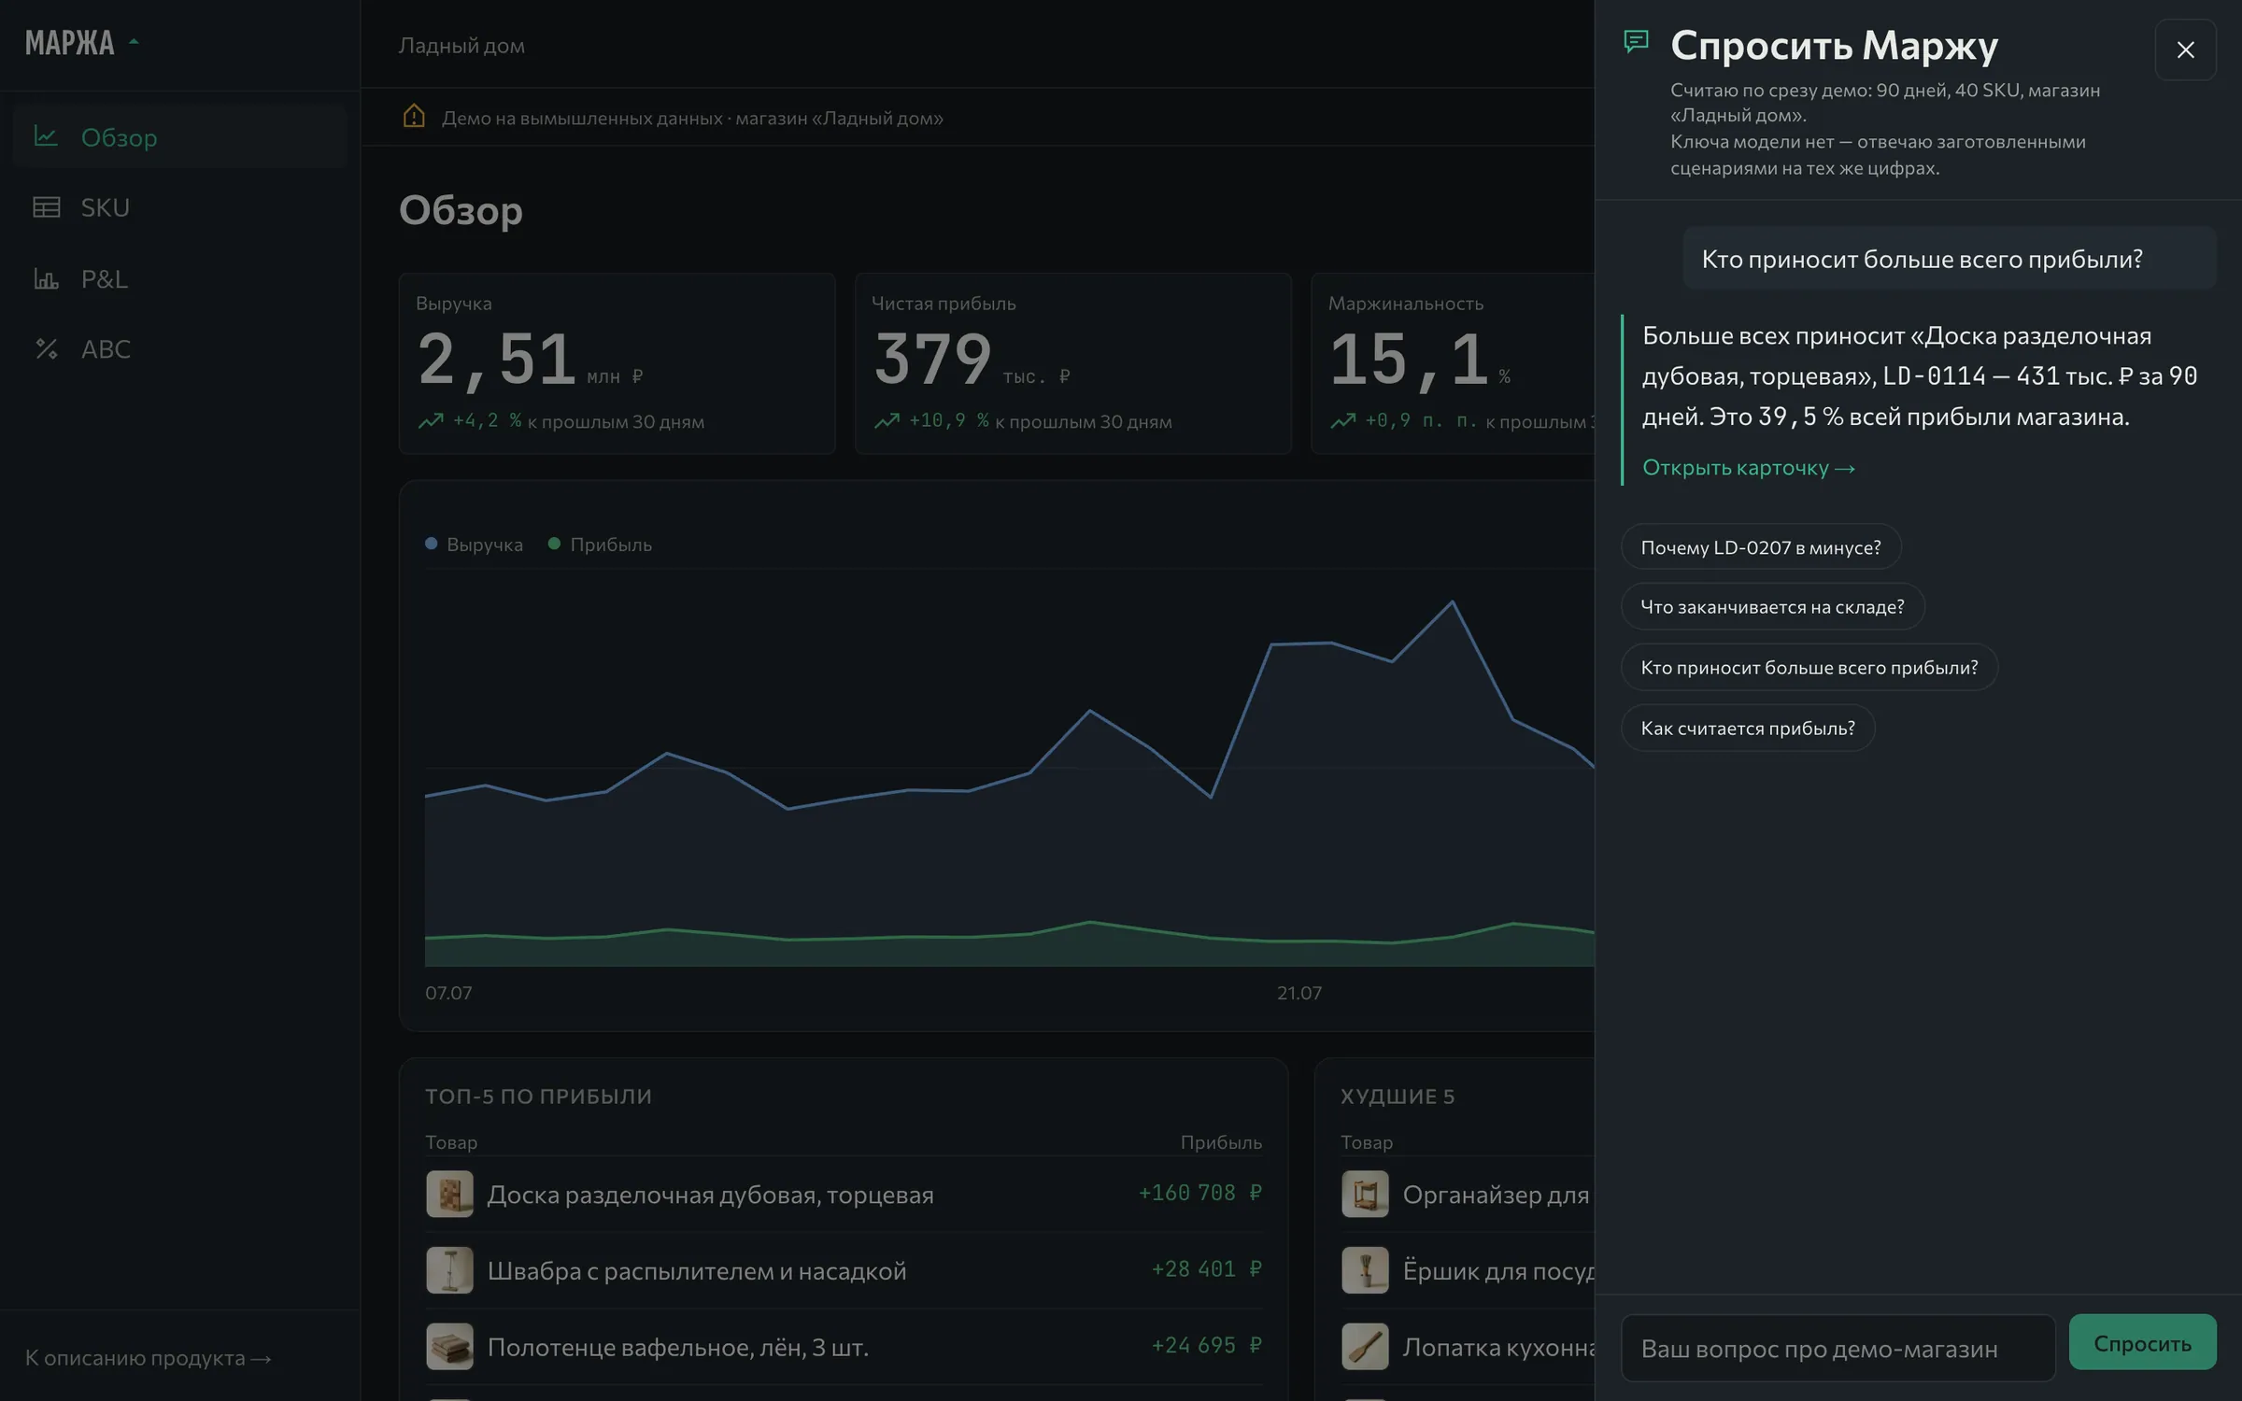This screenshot has width=2242, height=1401.
Task: Click the warning icon in demo banner
Action: [414, 116]
